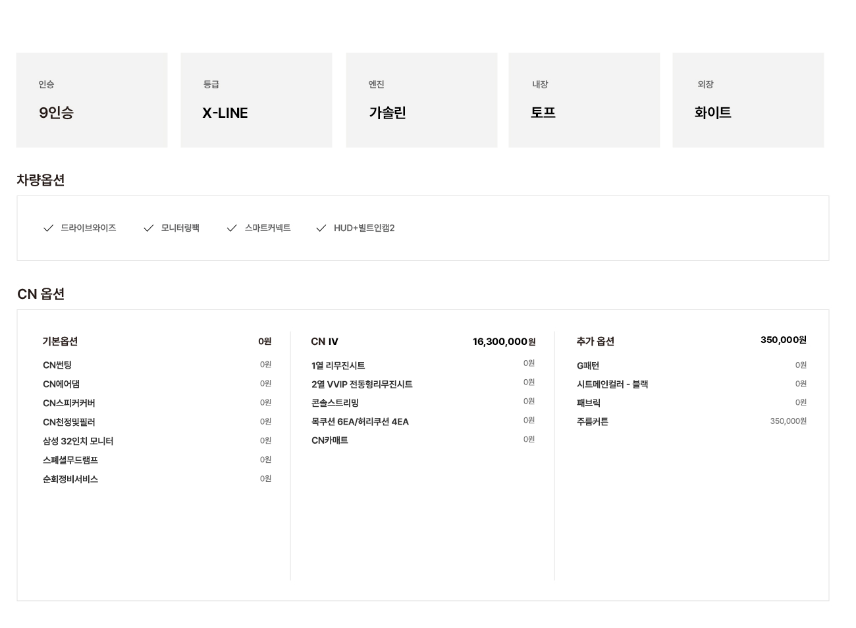
Task: Click the check mark beside 스마트커넥트
Action: tap(232, 228)
